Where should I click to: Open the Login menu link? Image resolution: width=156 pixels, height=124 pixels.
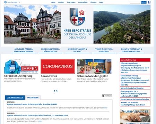[x=101, y=2]
